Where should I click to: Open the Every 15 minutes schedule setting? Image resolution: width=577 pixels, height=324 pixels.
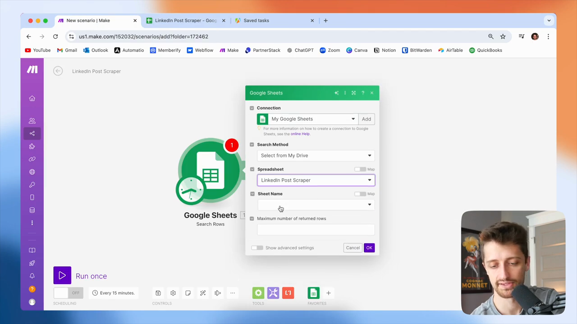[x=114, y=293]
